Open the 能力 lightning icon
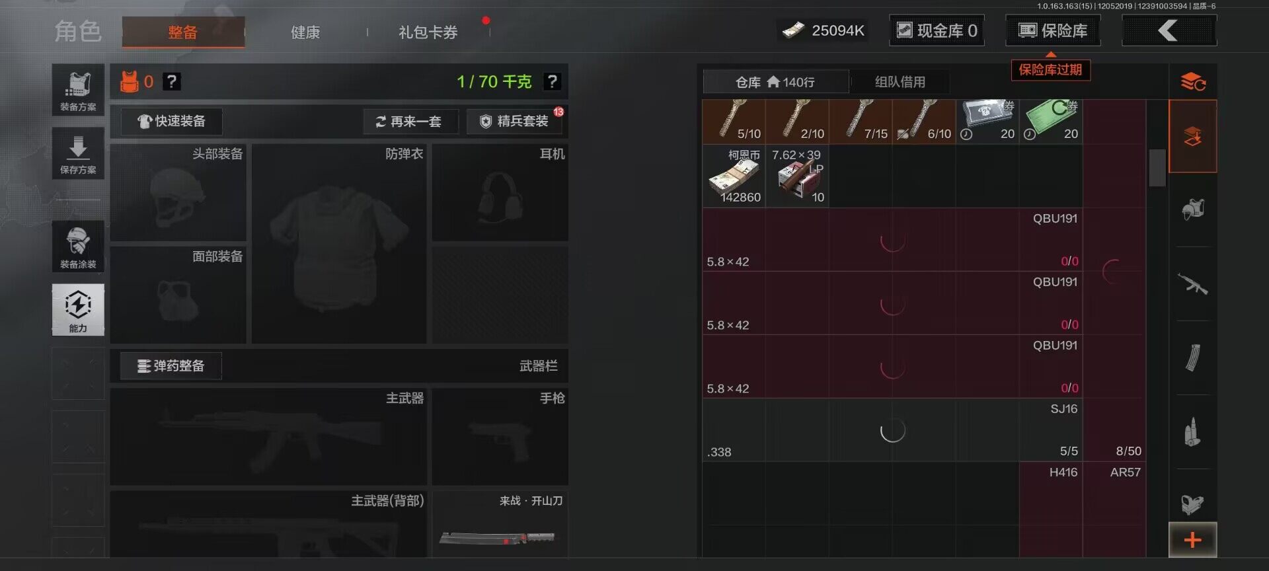Viewport: 1269px width, 571px height. (x=78, y=309)
